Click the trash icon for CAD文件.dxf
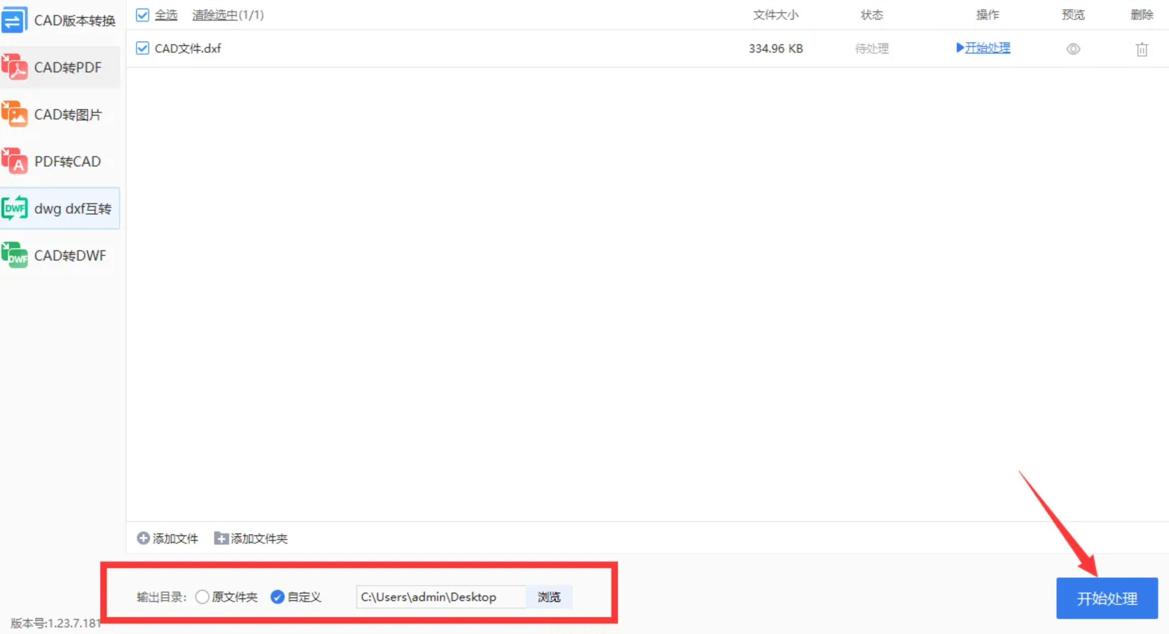This screenshot has width=1169, height=634. pyautogui.click(x=1142, y=49)
